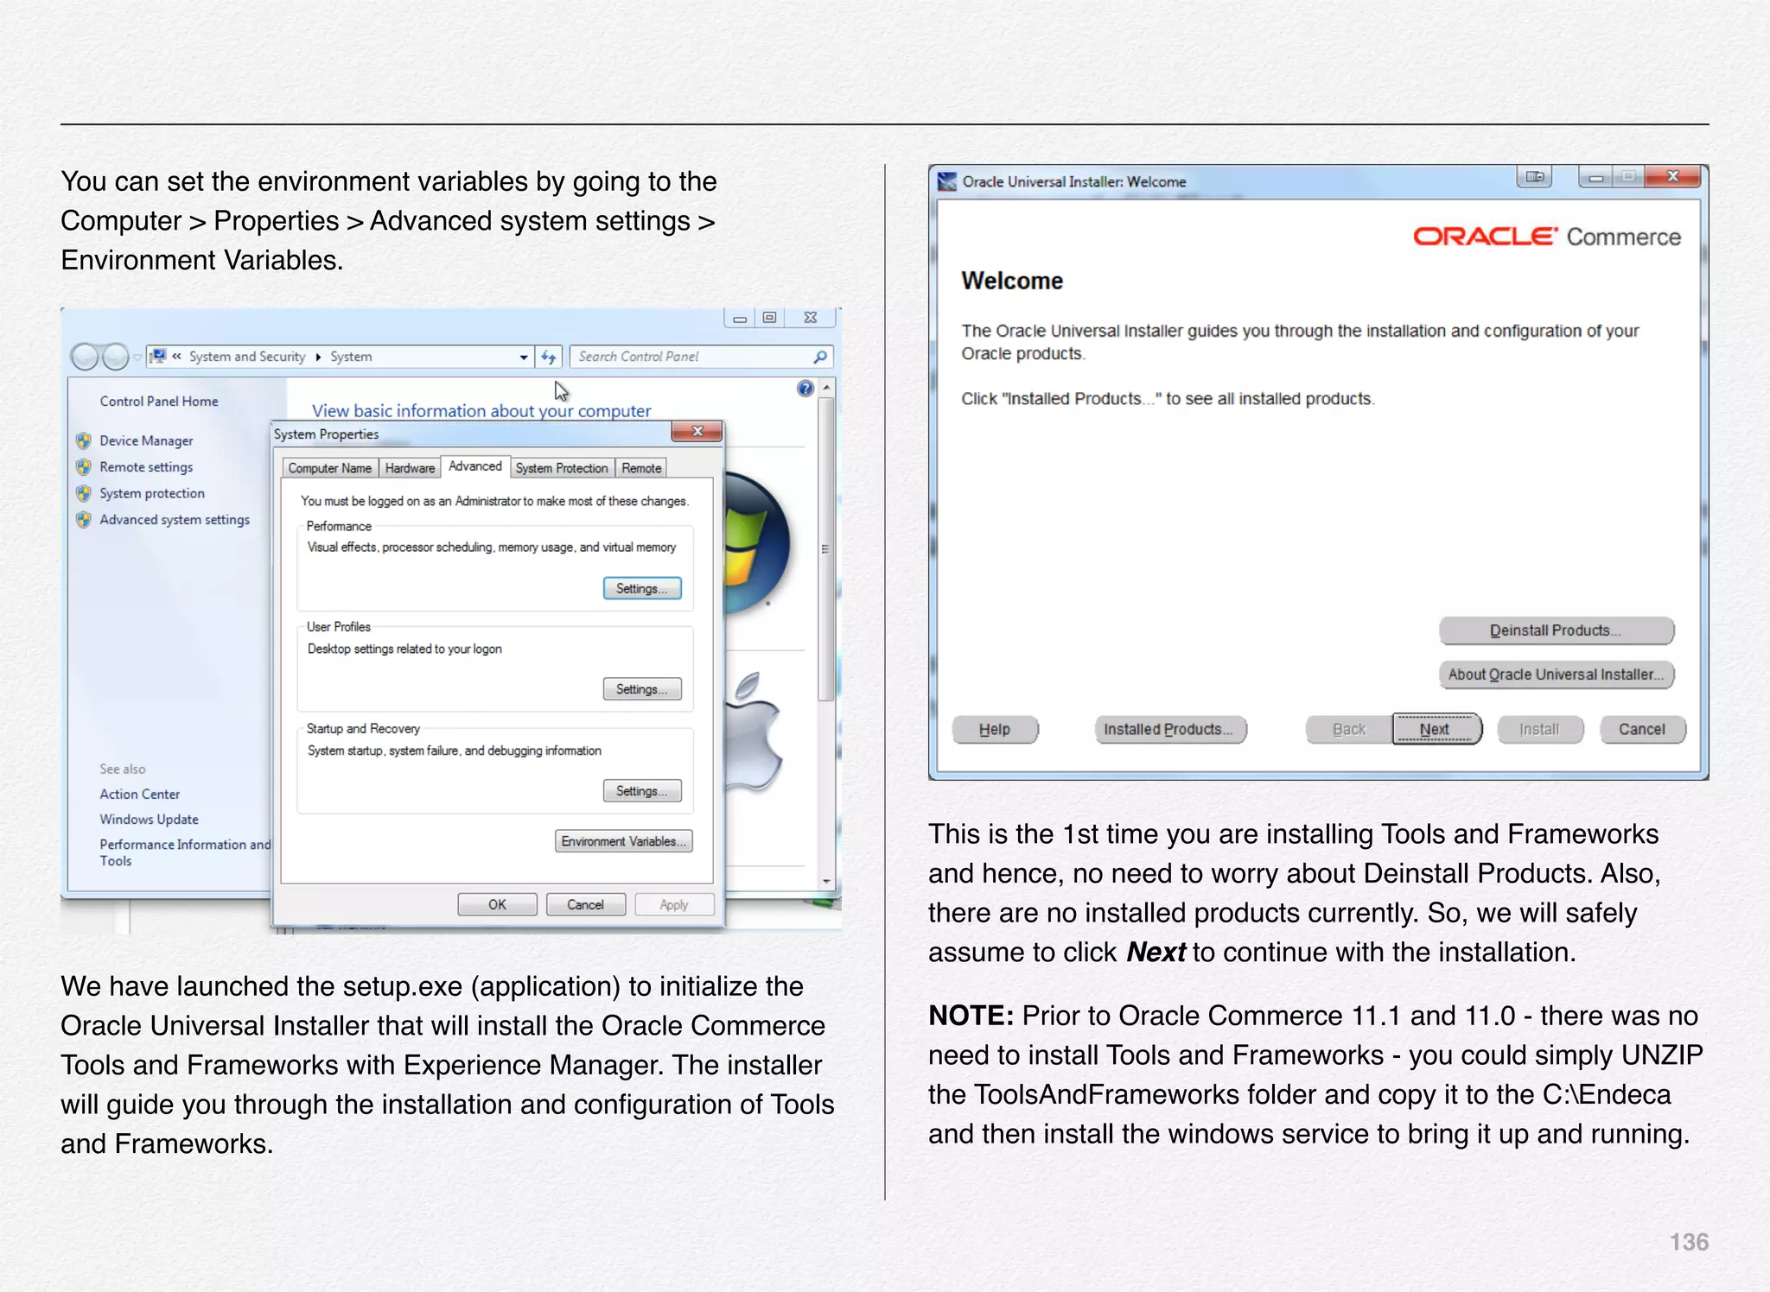The width and height of the screenshot is (1770, 1292).
Task: Click the Remote settings shield icon
Action: 84,467
